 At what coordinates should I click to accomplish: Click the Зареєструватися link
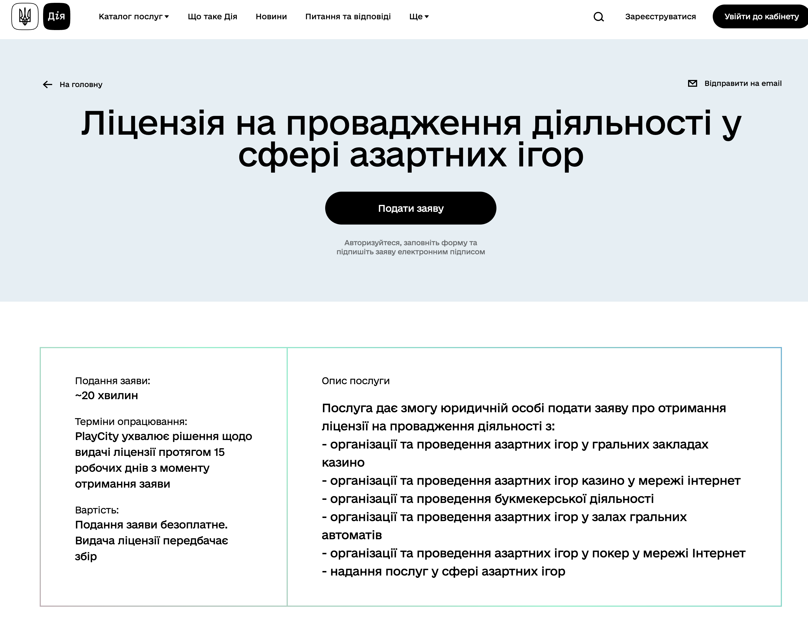660,17
